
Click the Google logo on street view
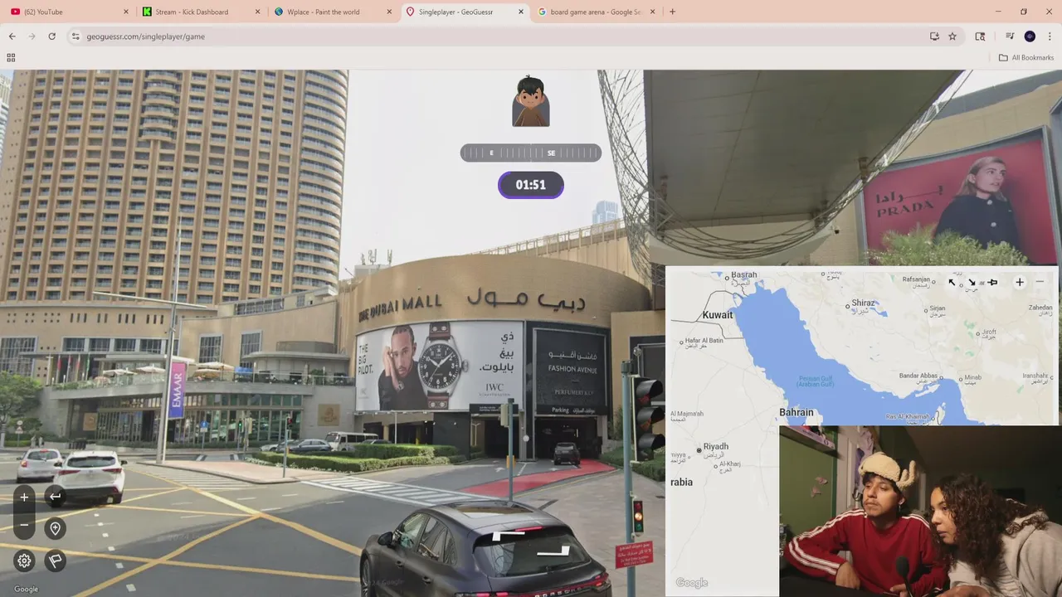tap(26, 589)
